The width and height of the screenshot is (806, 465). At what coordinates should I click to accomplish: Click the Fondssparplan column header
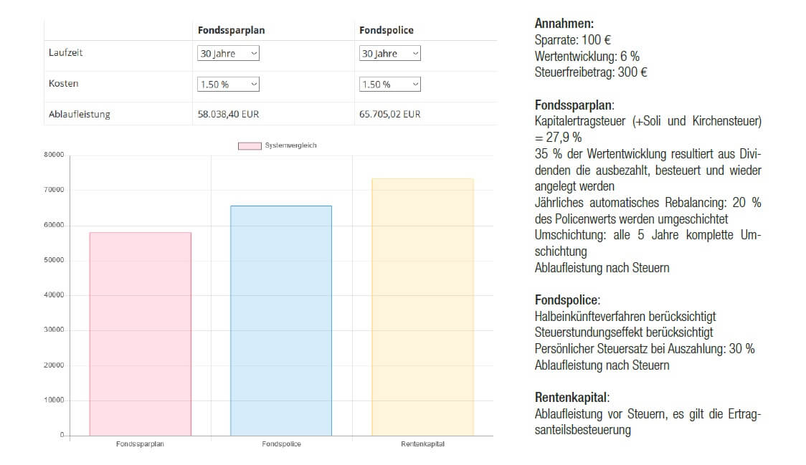(x=232, y=30)
